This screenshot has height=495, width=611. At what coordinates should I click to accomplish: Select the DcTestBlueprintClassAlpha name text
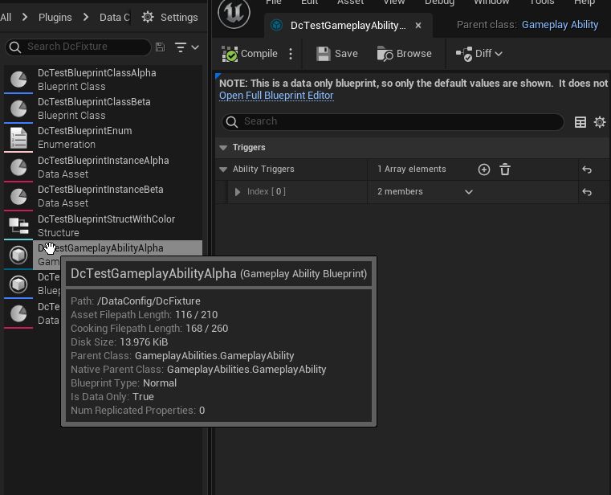[96, 73]
